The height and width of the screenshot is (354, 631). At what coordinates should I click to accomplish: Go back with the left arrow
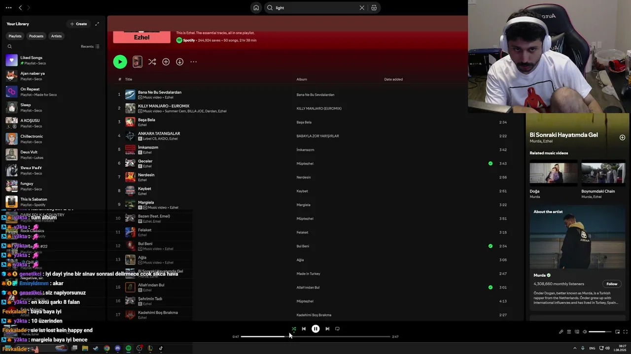(x=20, y=8)
